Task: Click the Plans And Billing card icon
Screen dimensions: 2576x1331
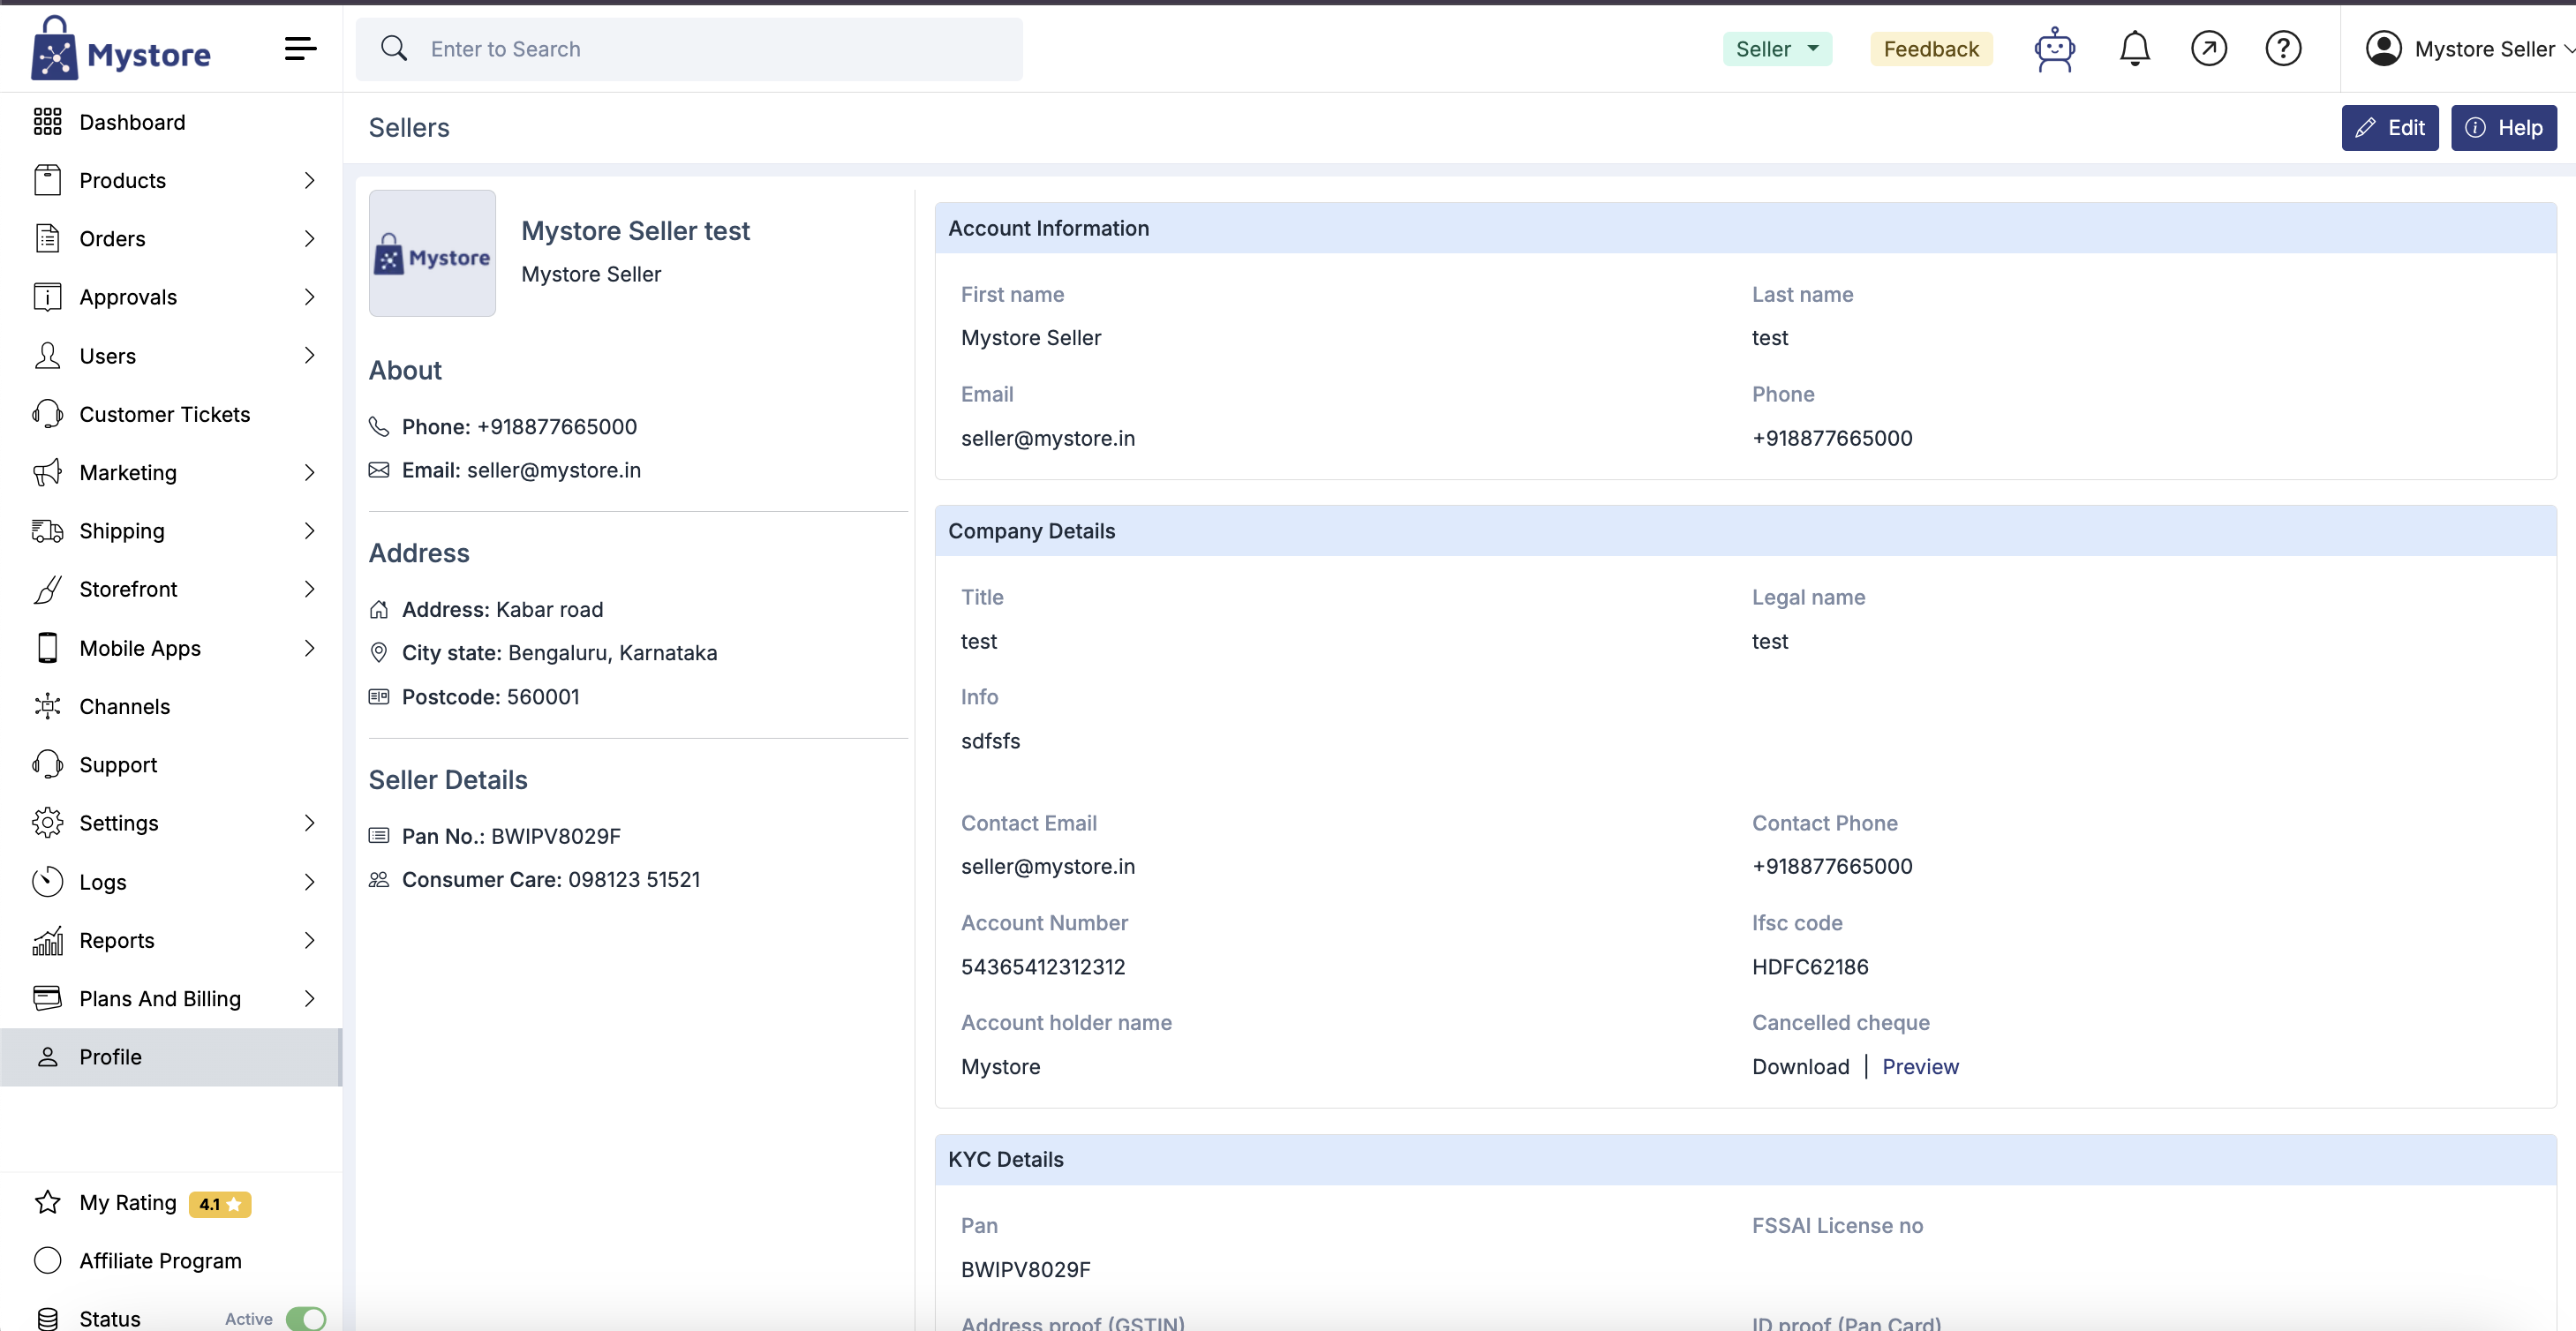Action: (47, 998)
